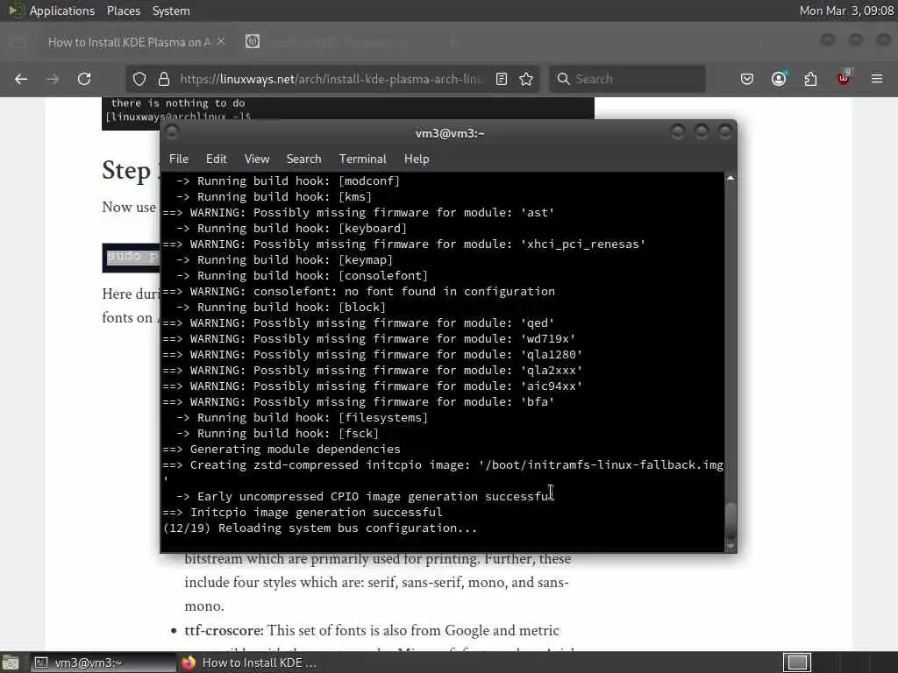
Task: Open the terminal Search menu
Action: click(304, 159)
